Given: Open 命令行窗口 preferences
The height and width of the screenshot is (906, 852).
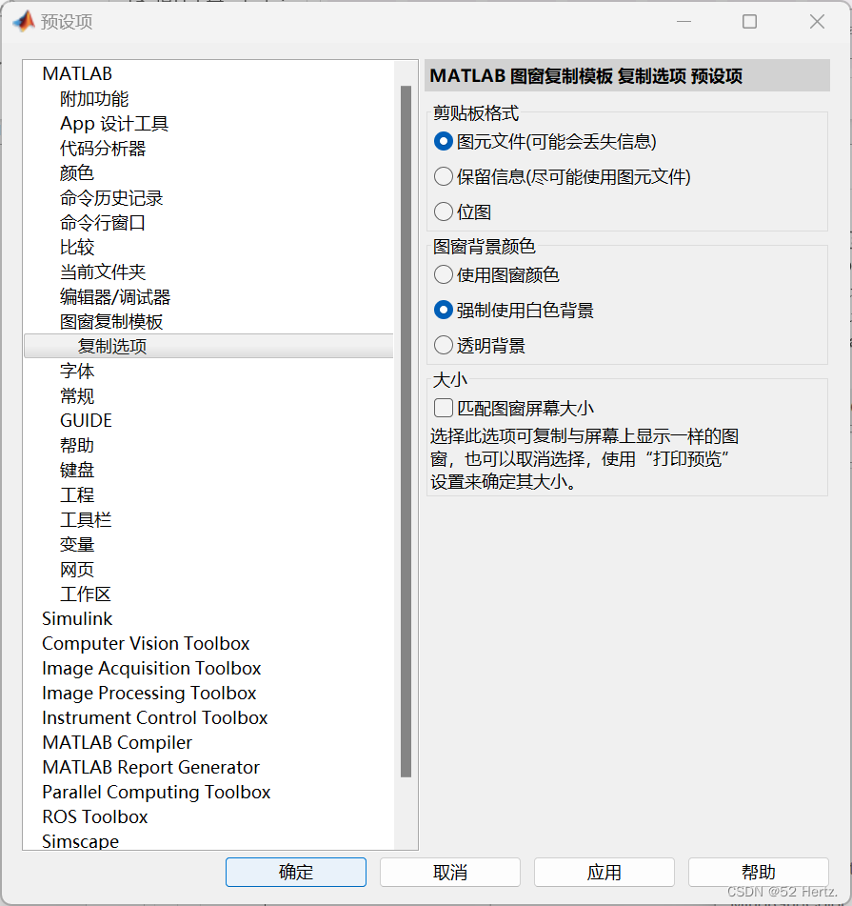Looking at the screenshot, I should tap(103, 223).
